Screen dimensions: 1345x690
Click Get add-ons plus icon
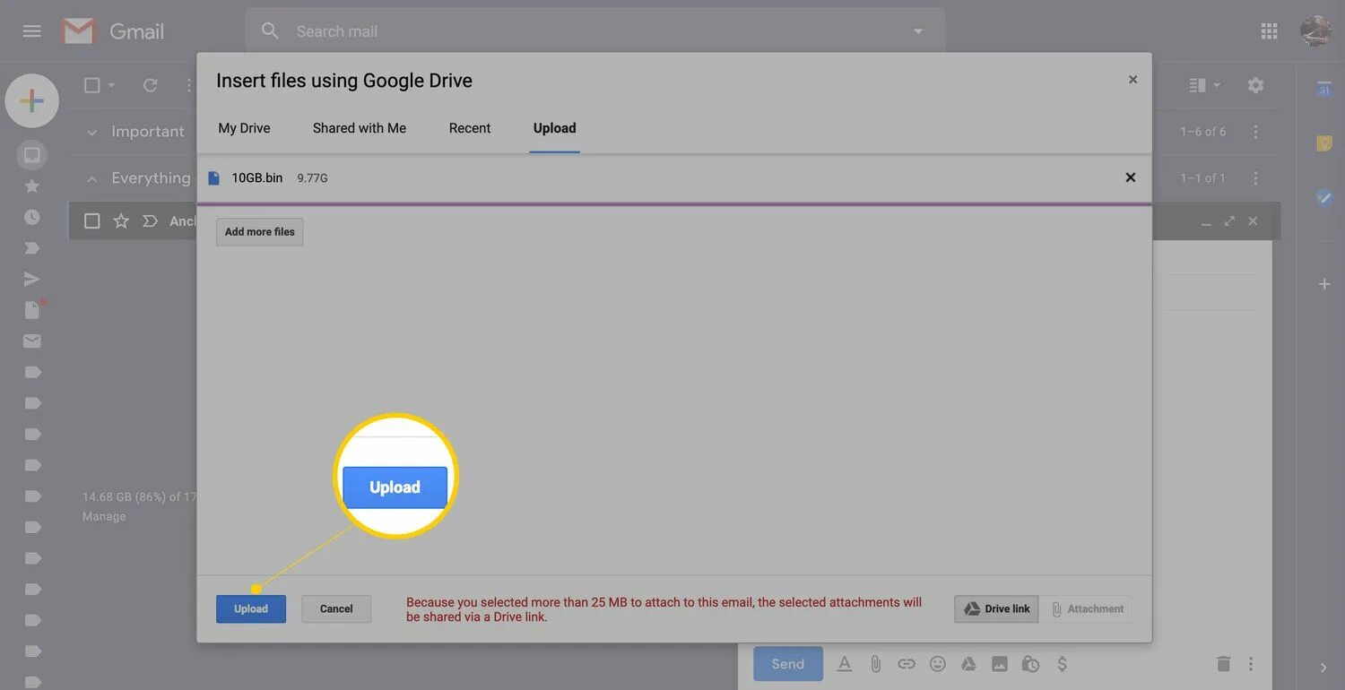click(1324, 284)
